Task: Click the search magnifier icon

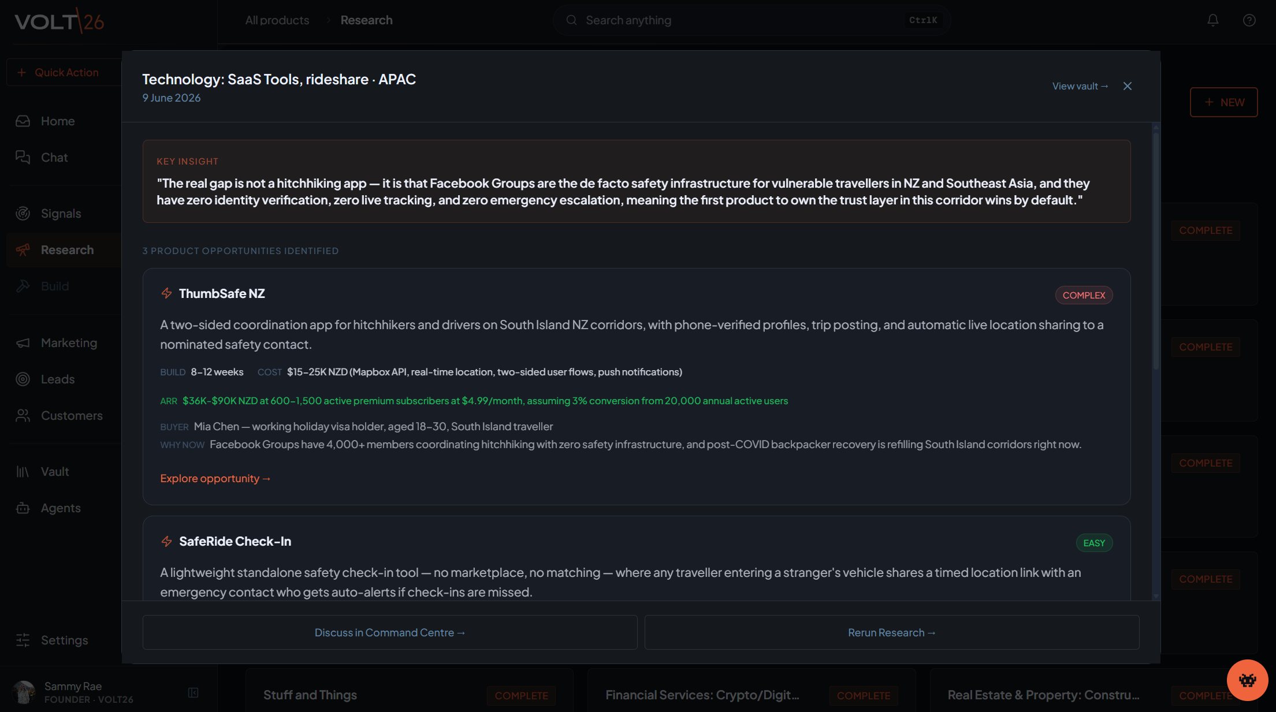Action: (571, 20)
